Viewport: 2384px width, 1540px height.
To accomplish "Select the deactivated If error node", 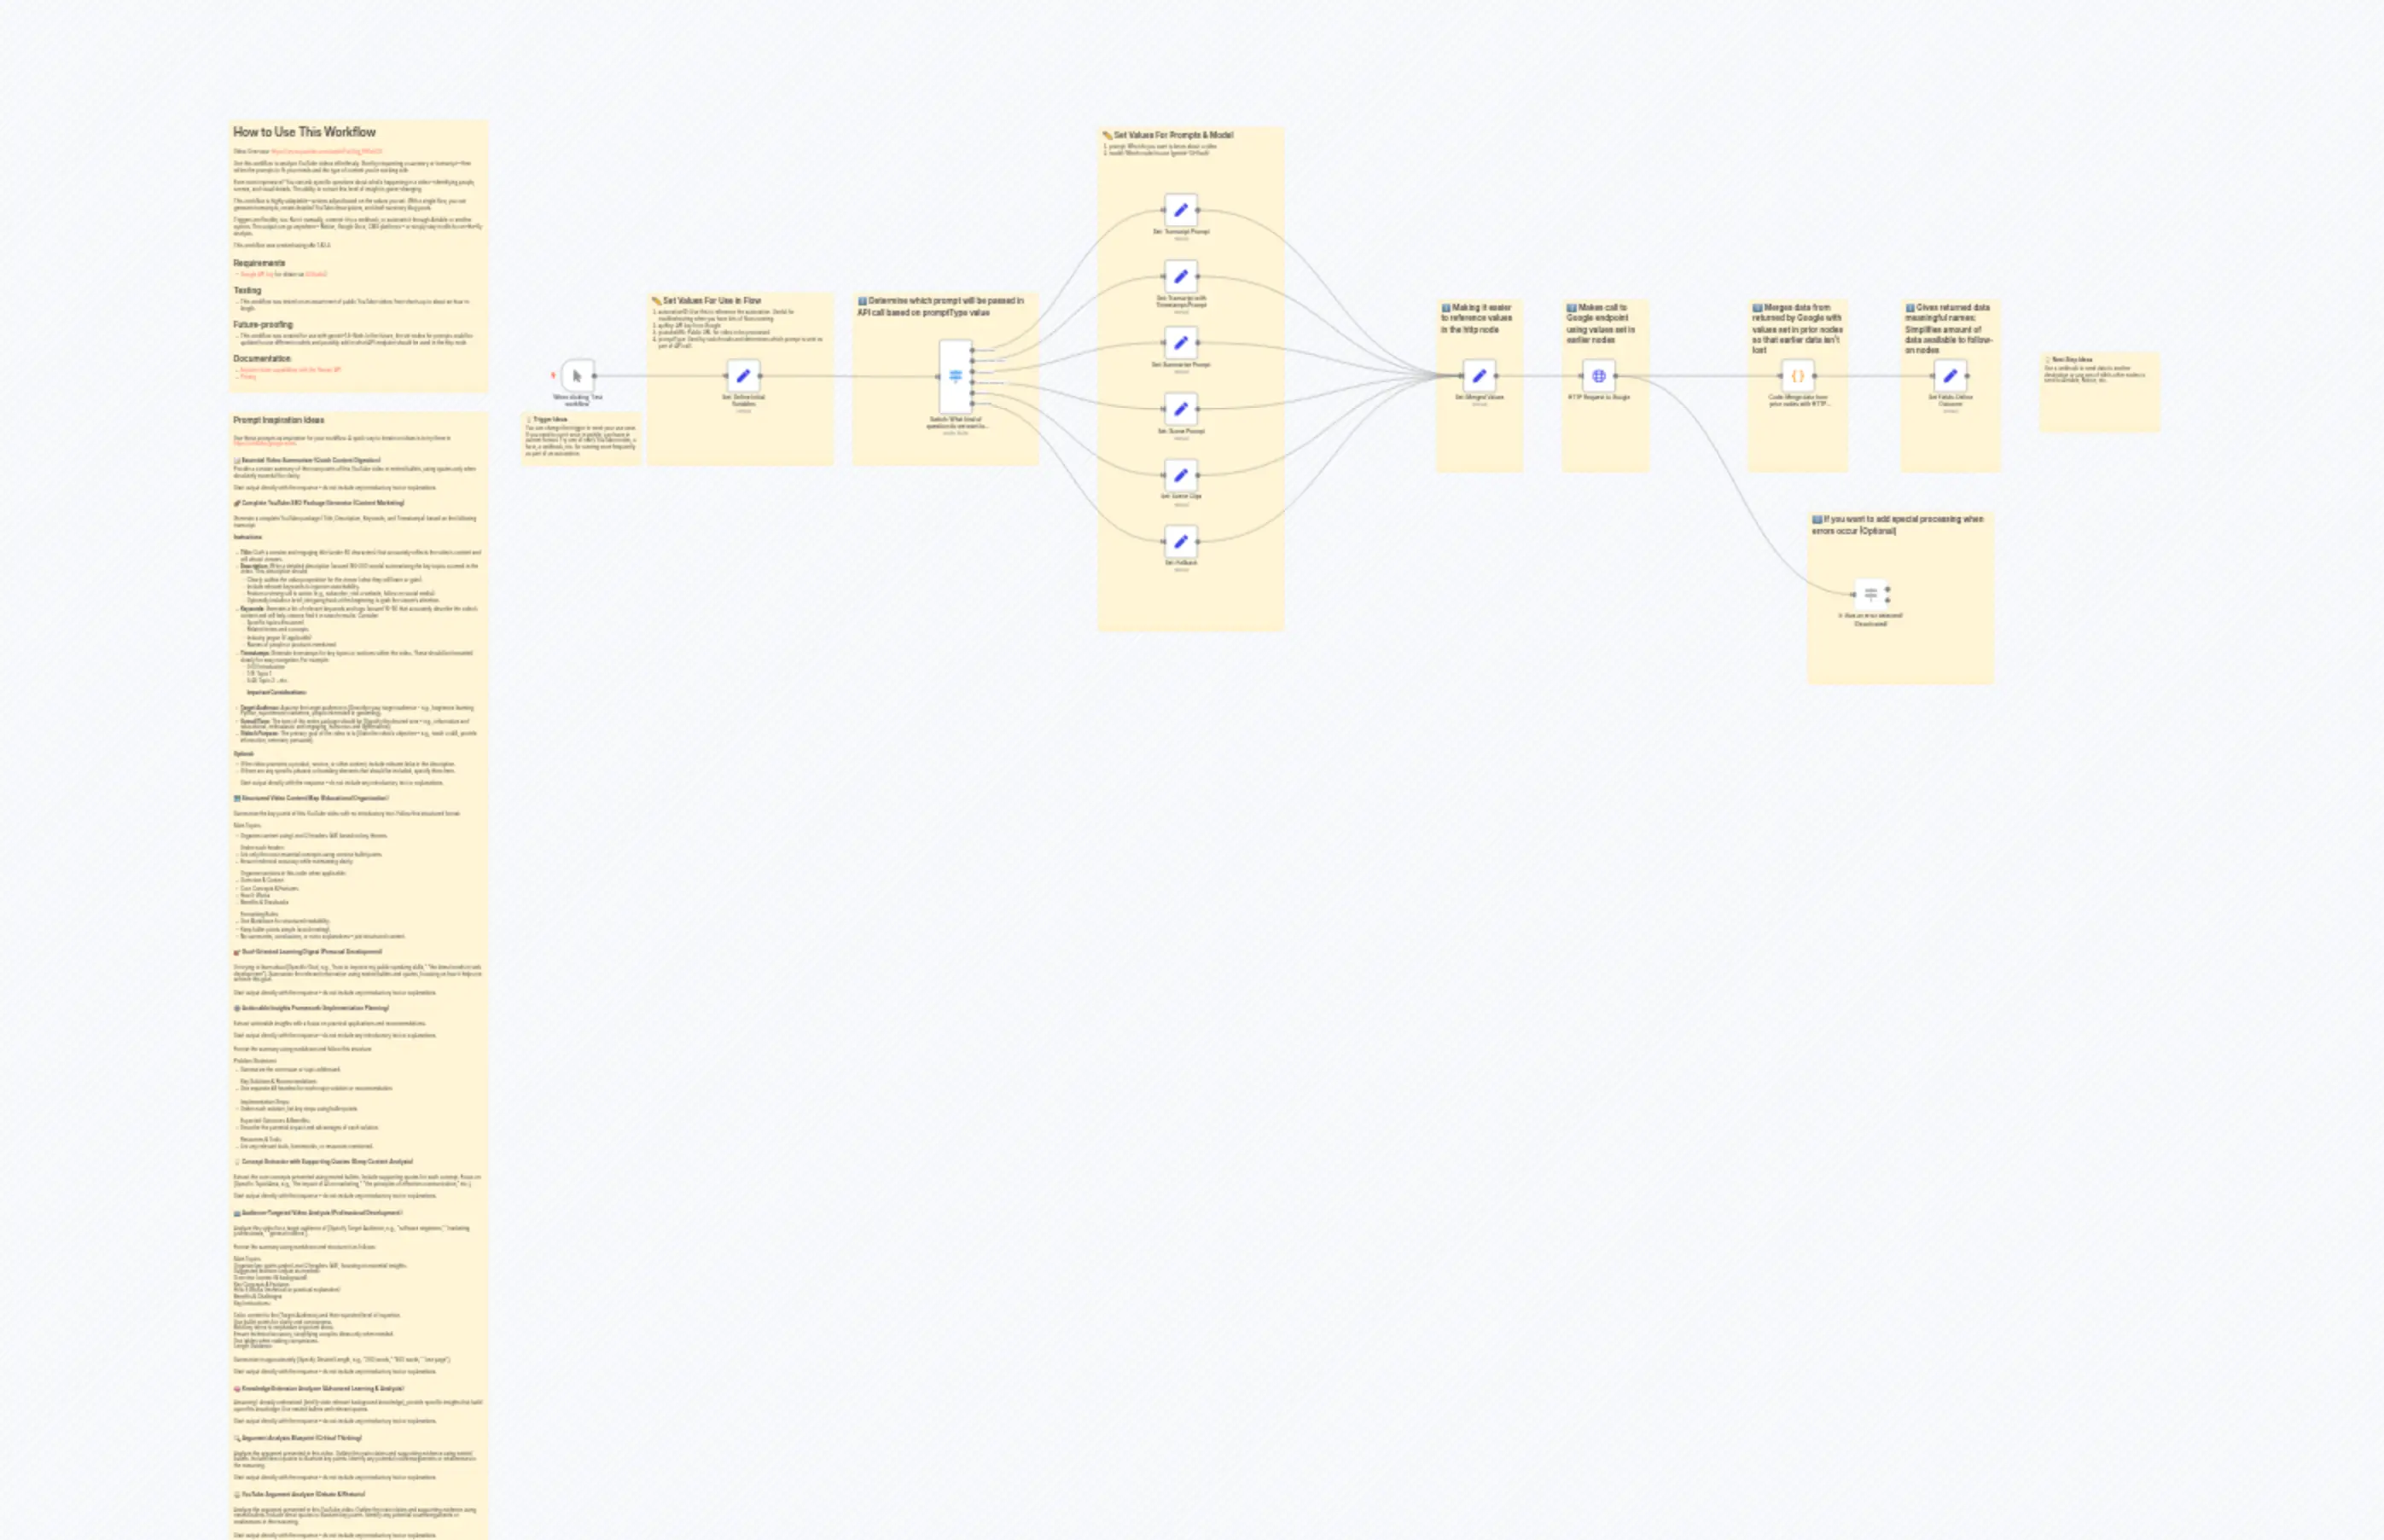I will pyautogui.click(x=1870, y=594).
